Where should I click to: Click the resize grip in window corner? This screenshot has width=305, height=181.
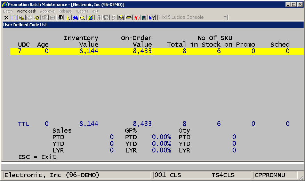pos(301,177)
